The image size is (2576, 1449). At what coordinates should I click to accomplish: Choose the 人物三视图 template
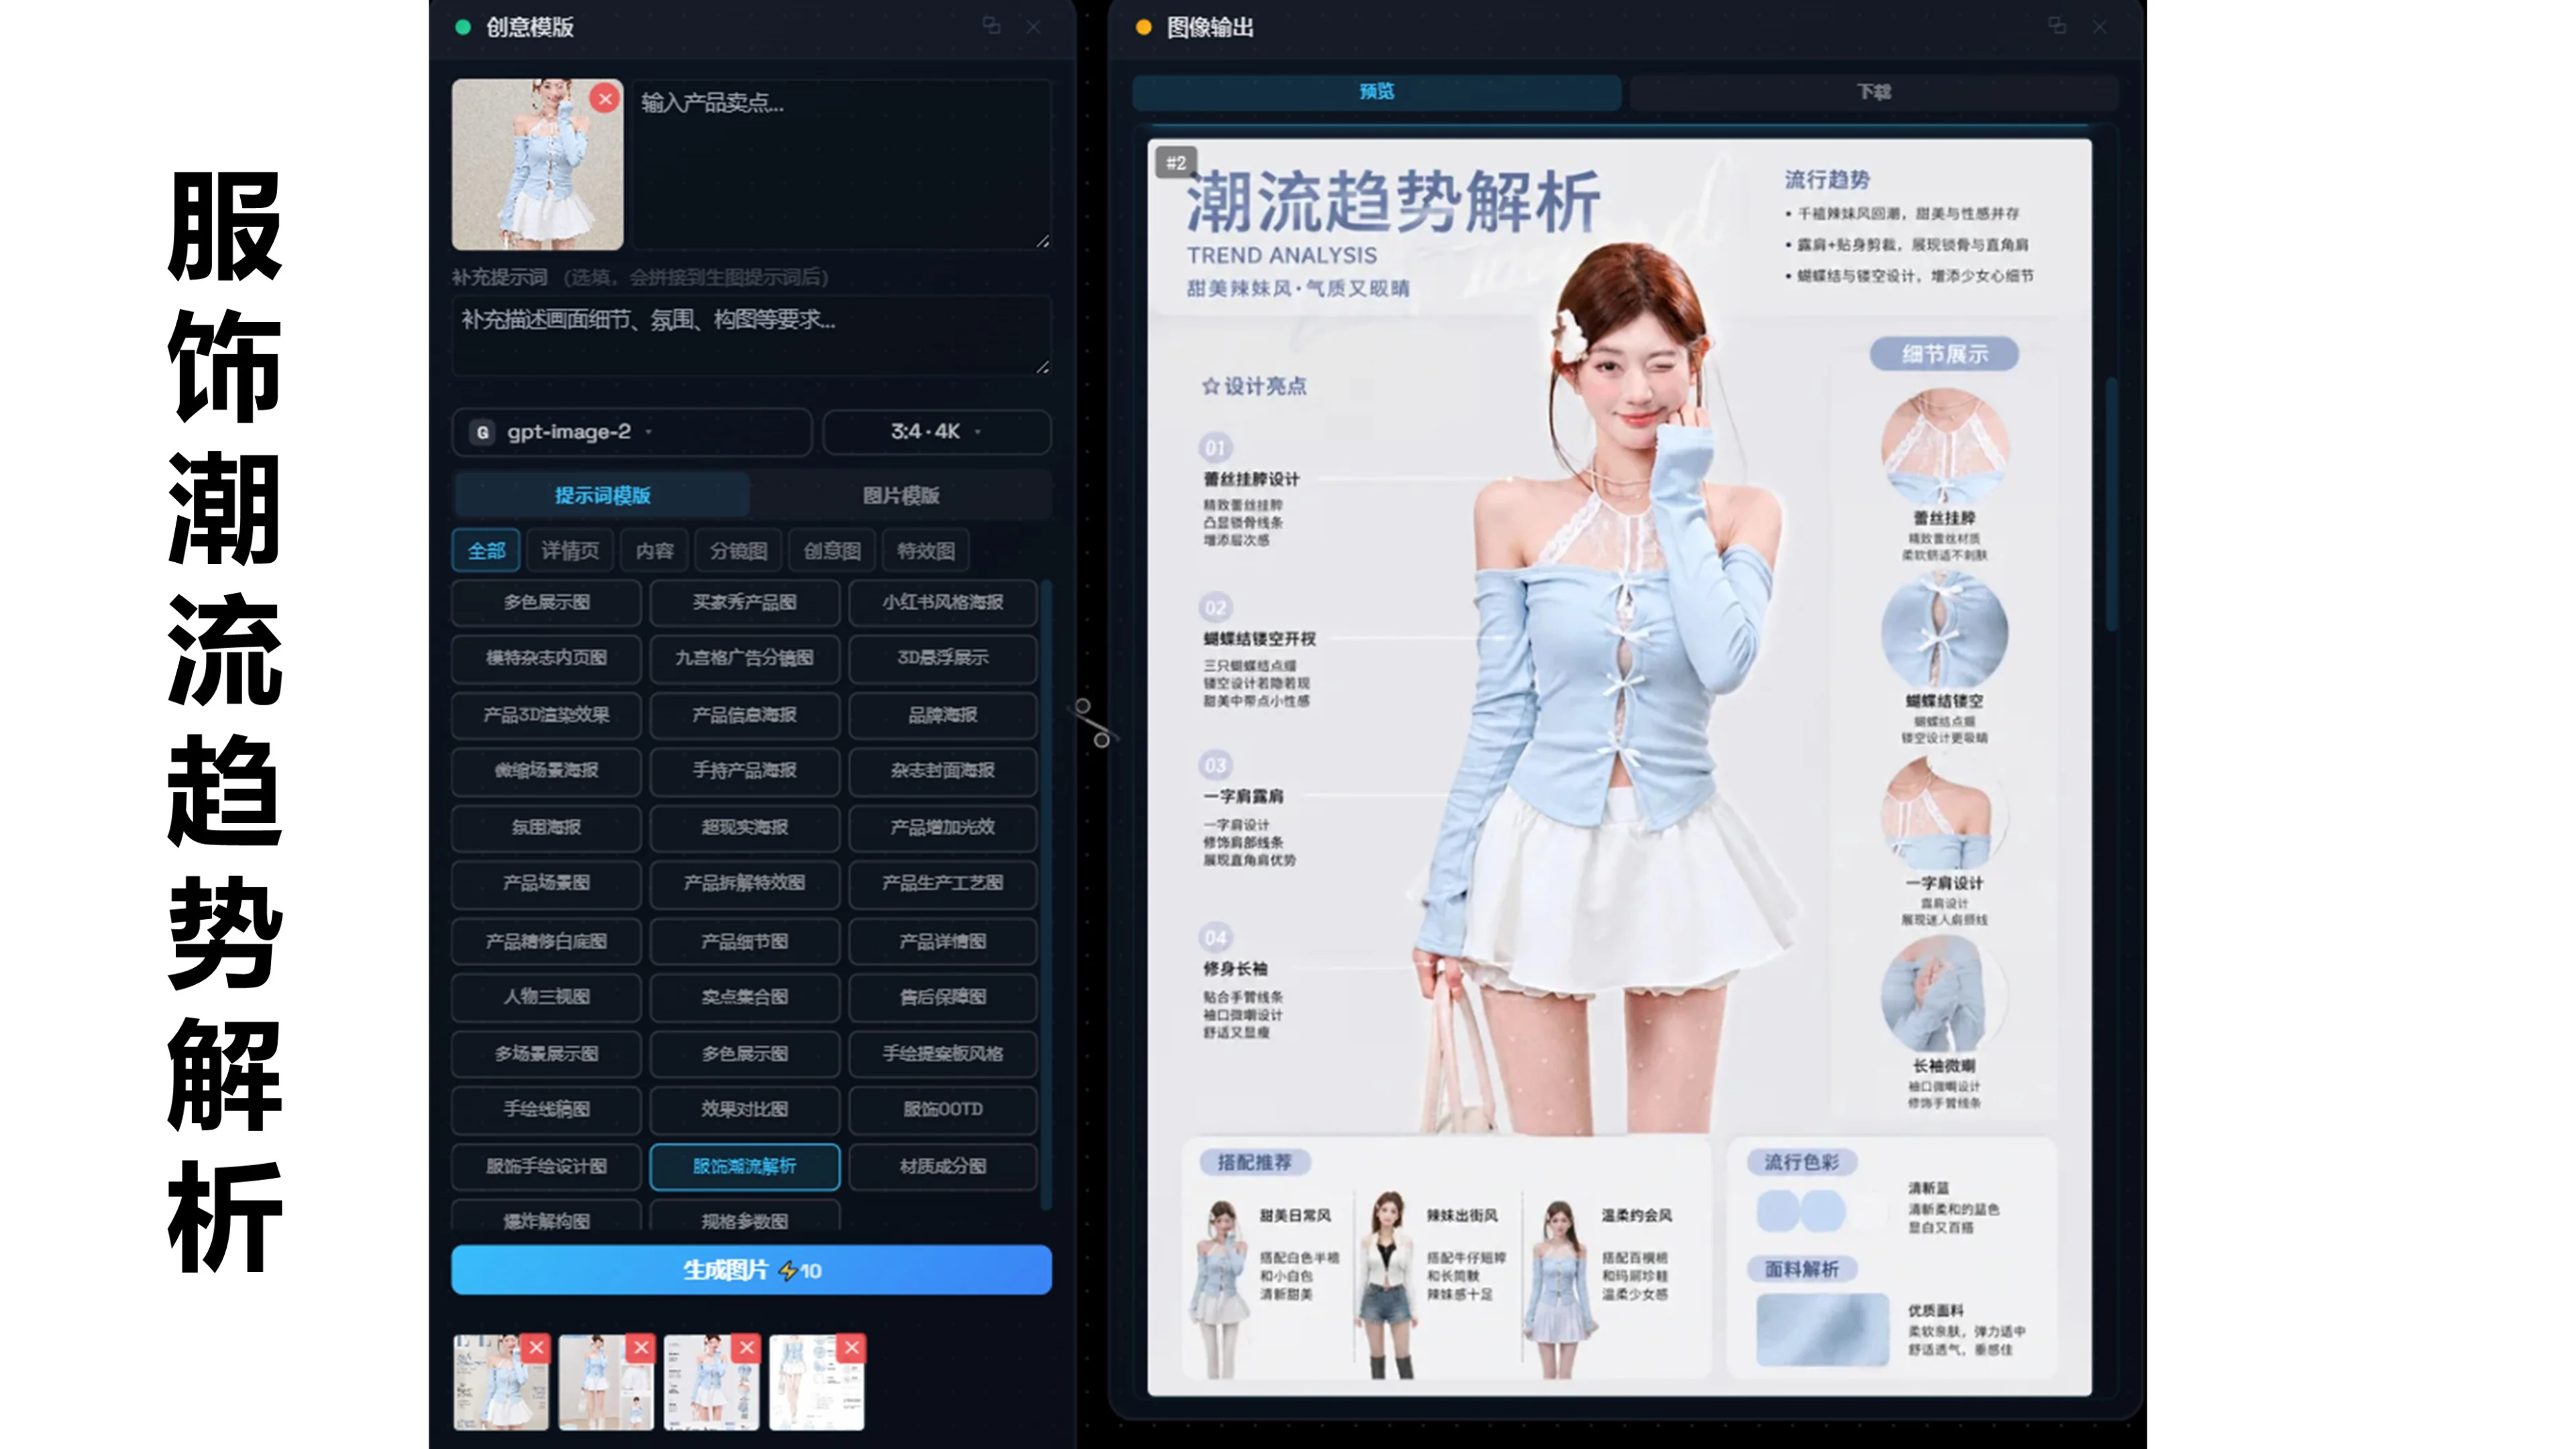[546, 997]
